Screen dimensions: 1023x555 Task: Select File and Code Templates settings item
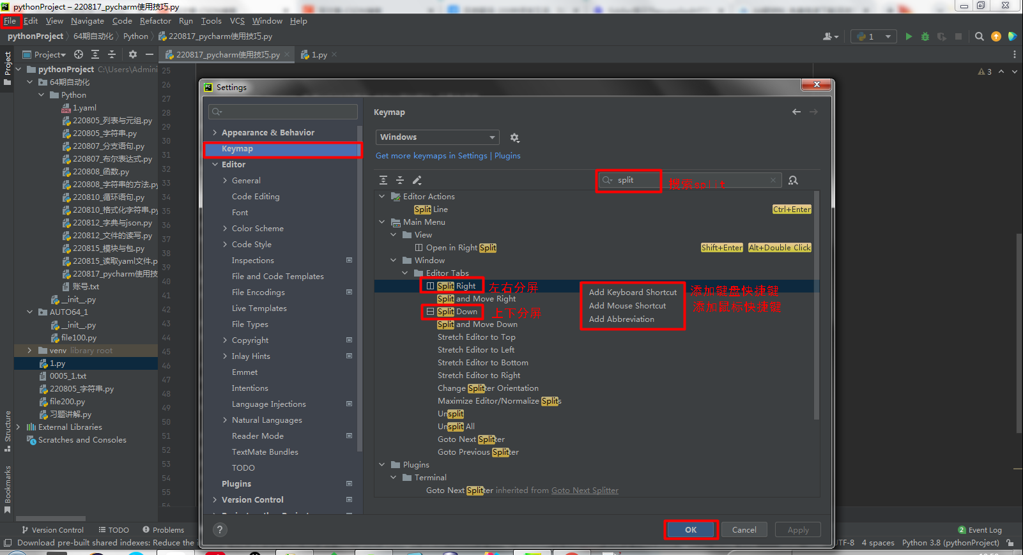278,277
